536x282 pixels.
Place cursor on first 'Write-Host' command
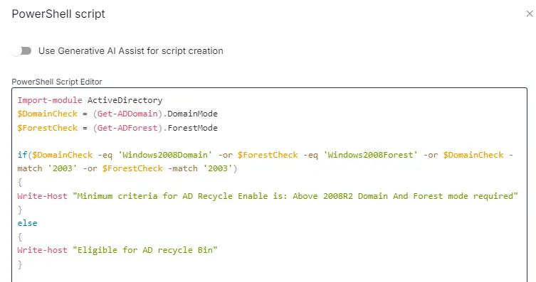[43, 196]
